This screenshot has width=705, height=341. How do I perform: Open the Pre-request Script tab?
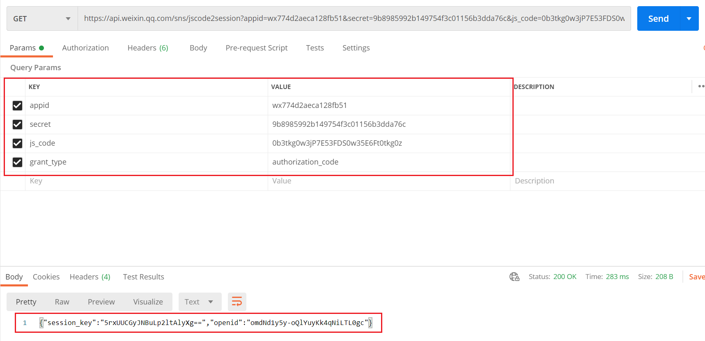257,48
